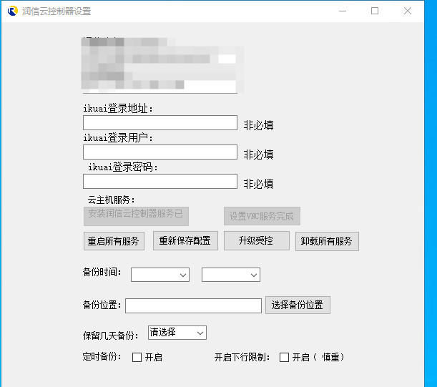Maximize the 润信云控制器设置 window

pyautogui.click(x=375, y=11)
